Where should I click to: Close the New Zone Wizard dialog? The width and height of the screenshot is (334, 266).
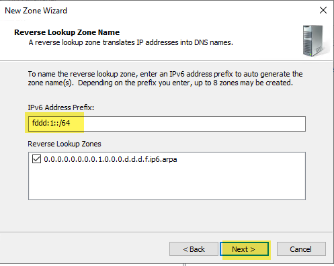click(x=323, y=10)
